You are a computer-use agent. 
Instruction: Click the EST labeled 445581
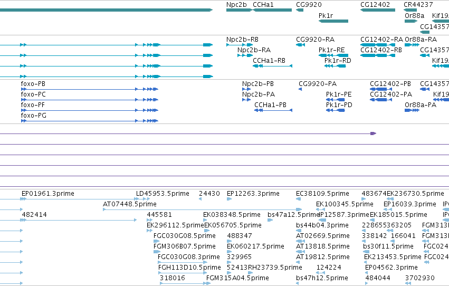coord(159,215)
